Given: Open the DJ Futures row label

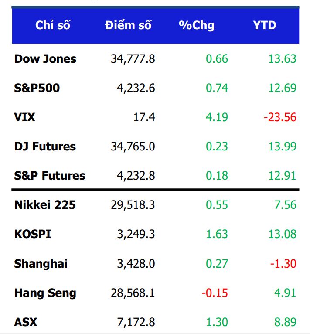Looking at the screenshot, I should (x=45, y=147).
